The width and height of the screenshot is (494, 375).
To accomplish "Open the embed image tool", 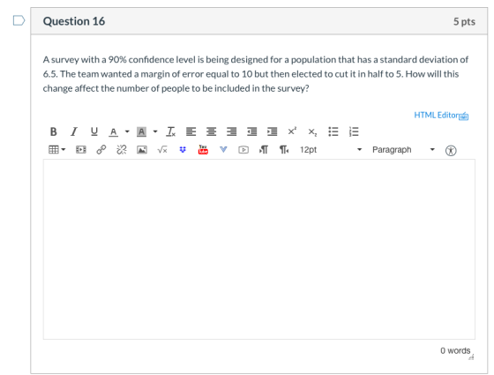I will click(x=142, y=150).
